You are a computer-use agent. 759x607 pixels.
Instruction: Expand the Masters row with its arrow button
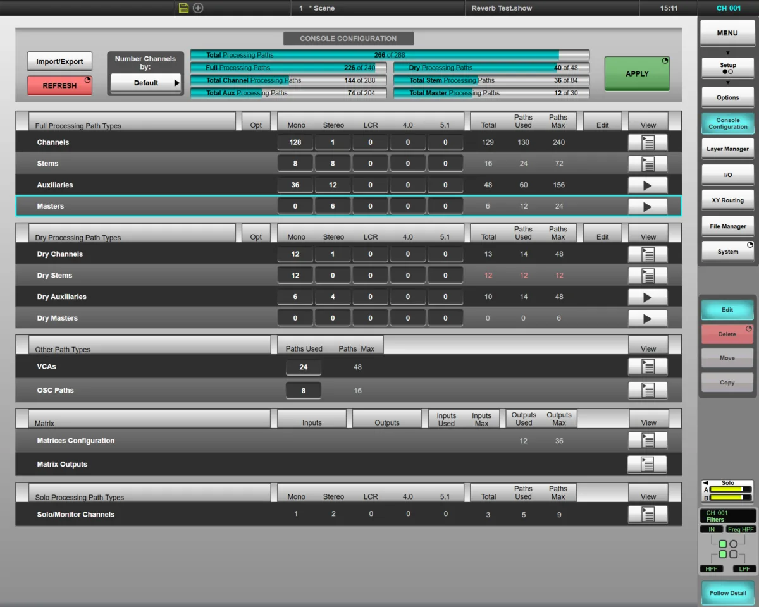click(648, 206)
